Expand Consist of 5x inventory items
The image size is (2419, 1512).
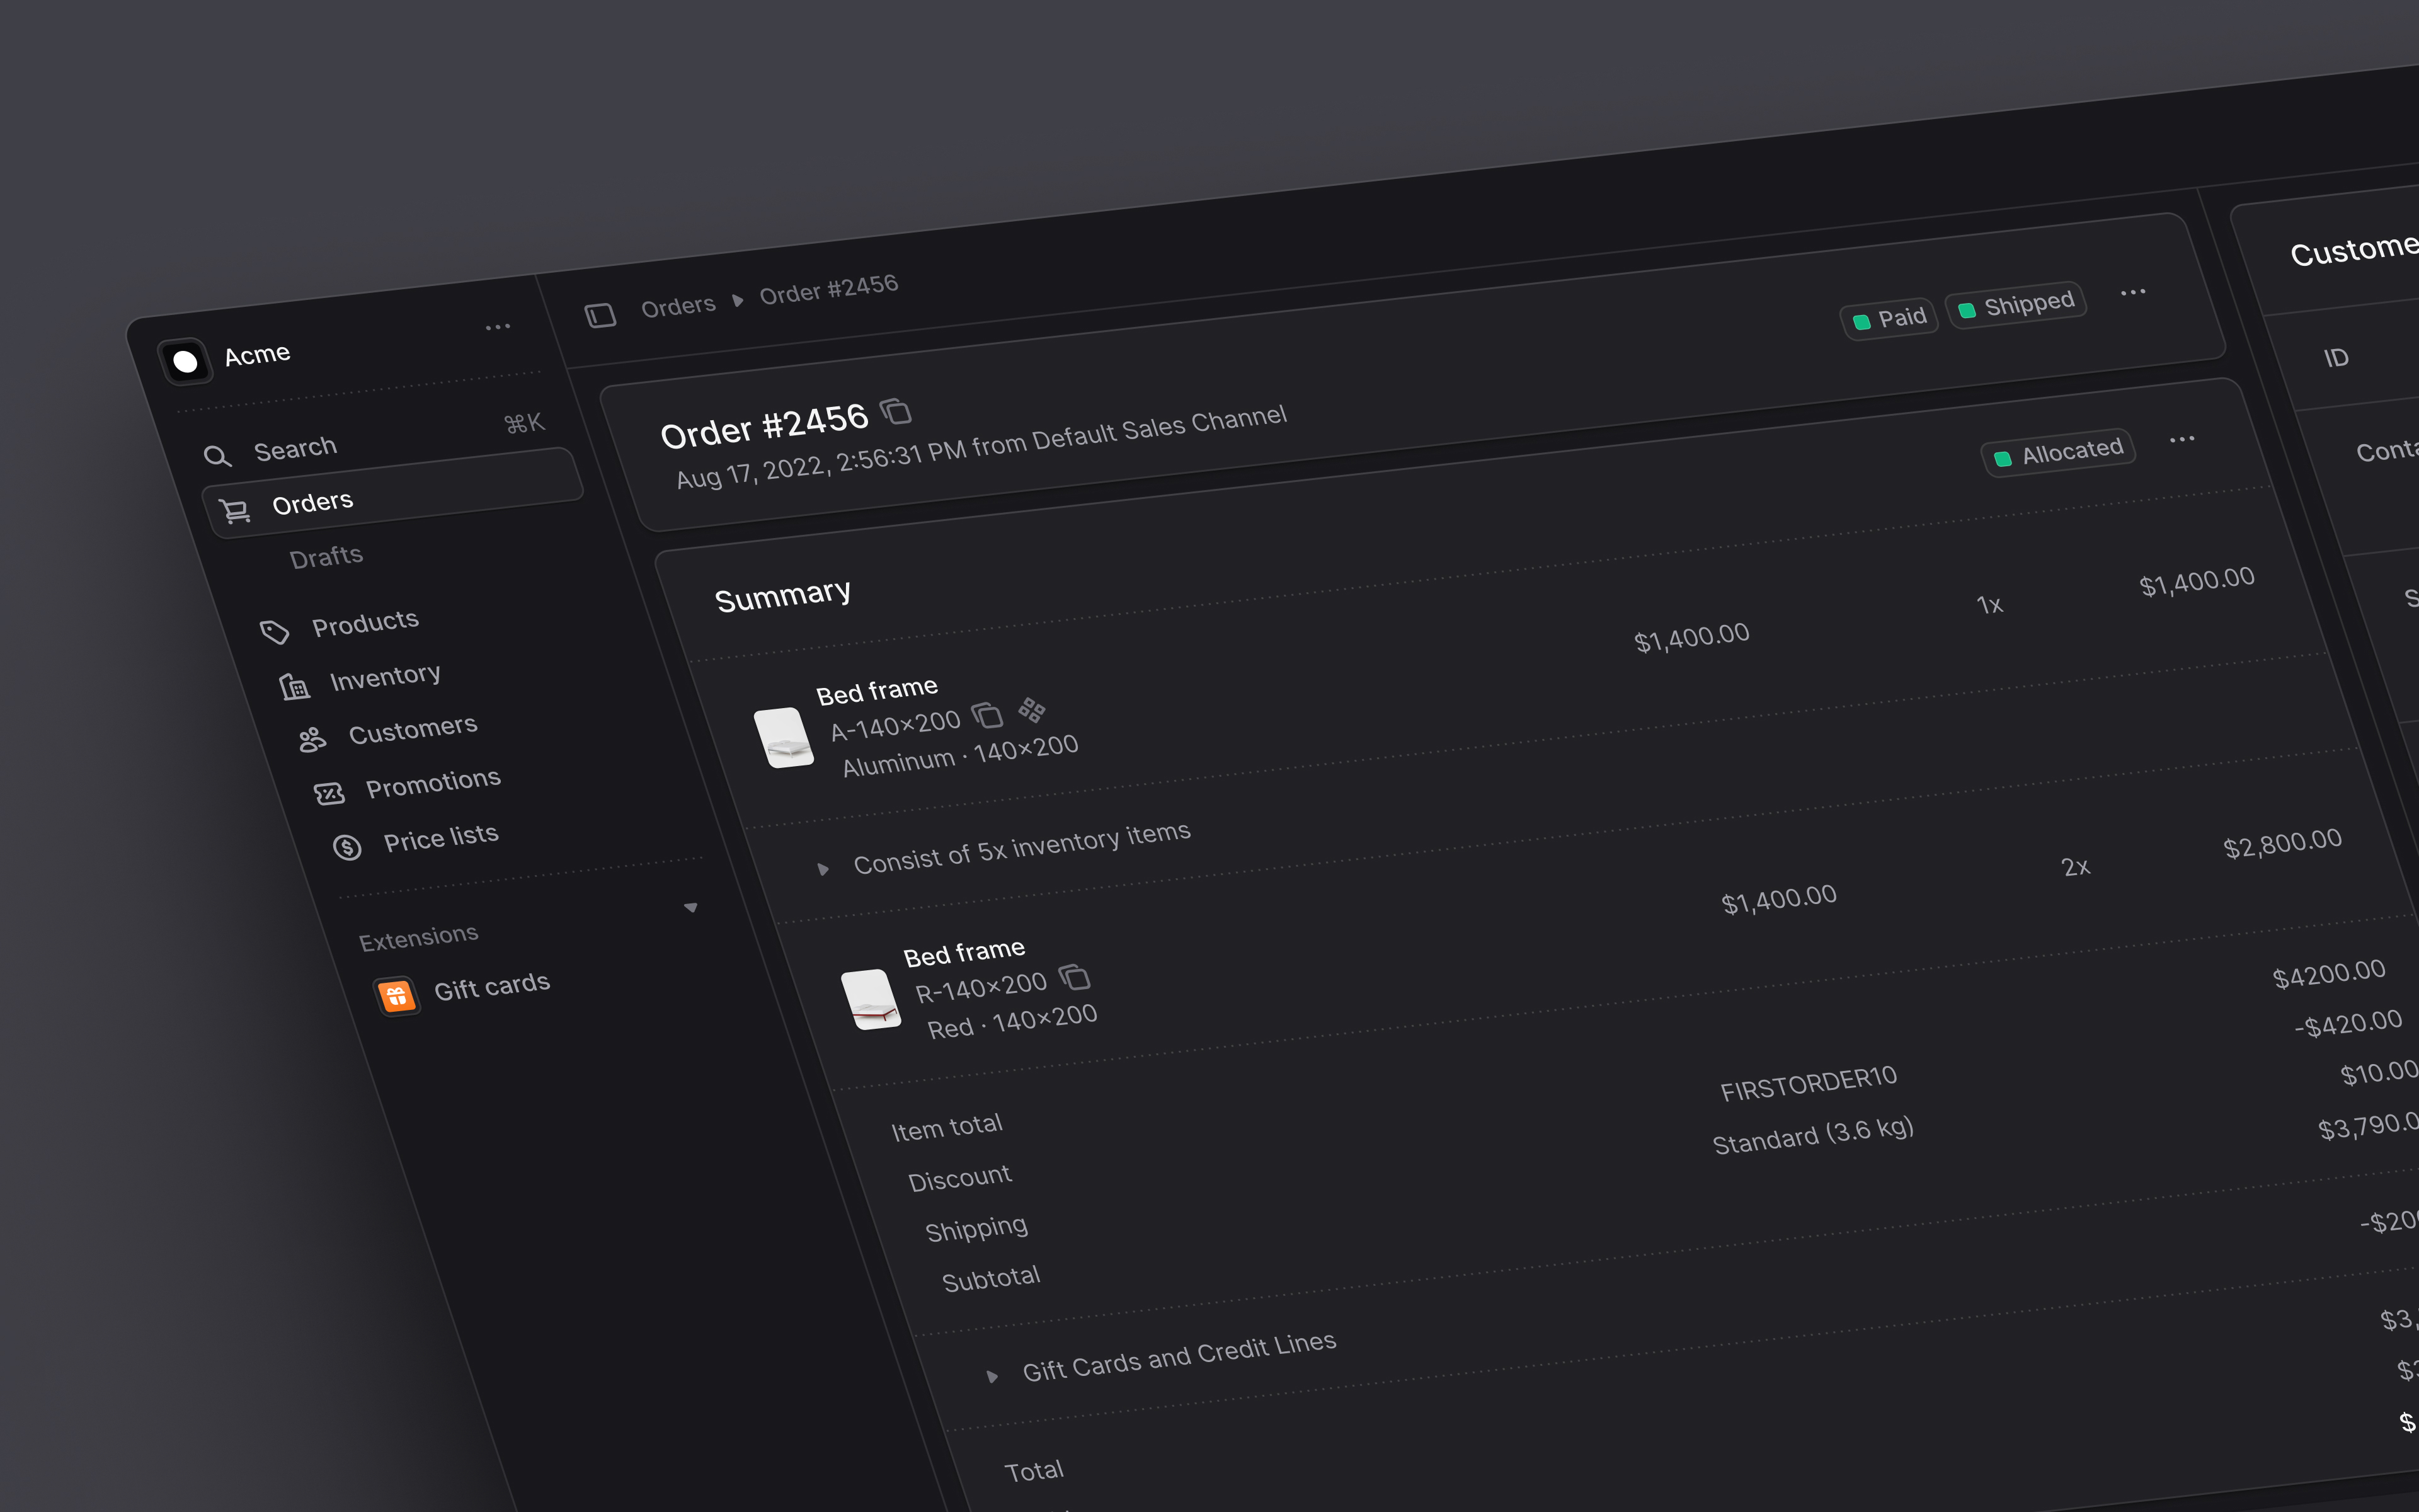tap(823, 869)
